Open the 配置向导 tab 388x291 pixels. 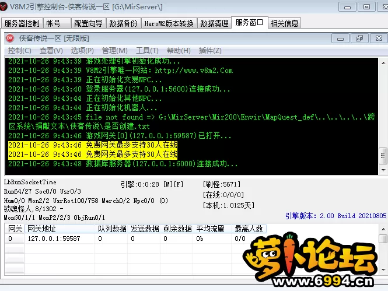coord(88,23)
